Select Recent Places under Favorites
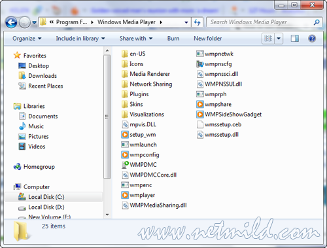This screenshot has height=248, width=327. point(41,86)
